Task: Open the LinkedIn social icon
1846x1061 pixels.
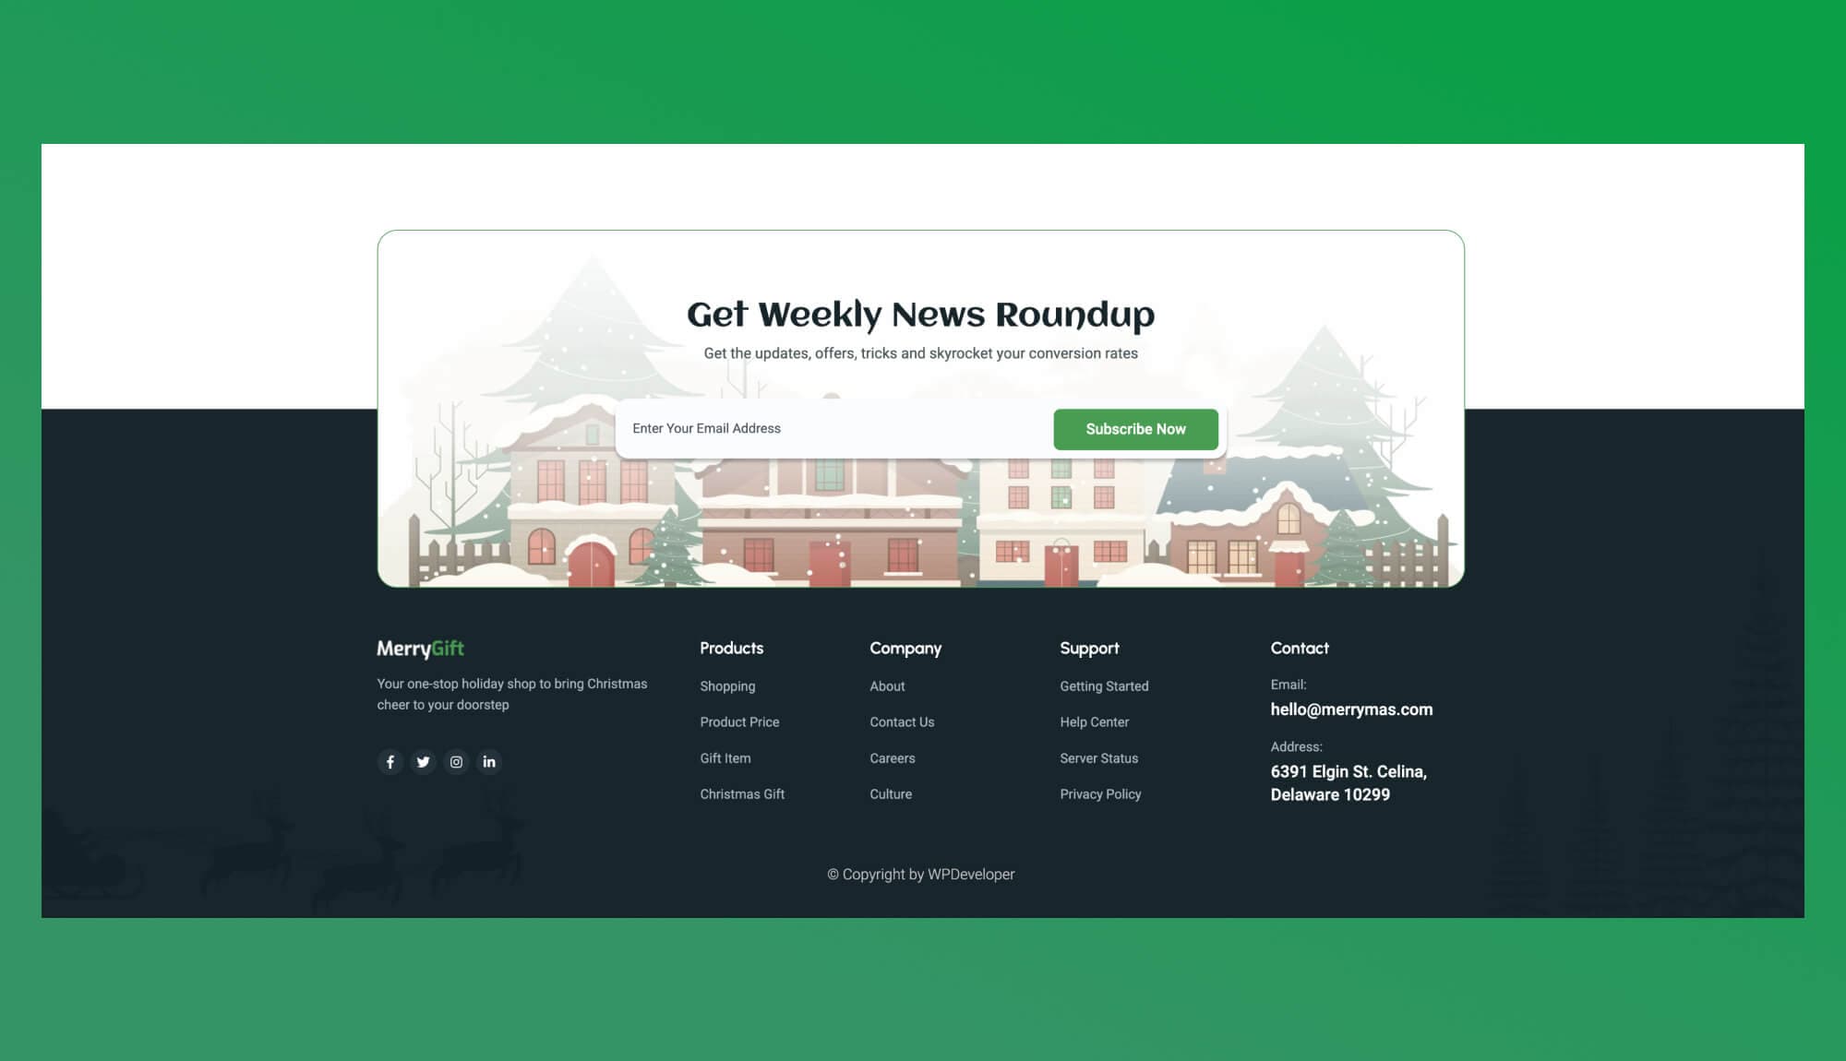Action: (x=489, y=762)
